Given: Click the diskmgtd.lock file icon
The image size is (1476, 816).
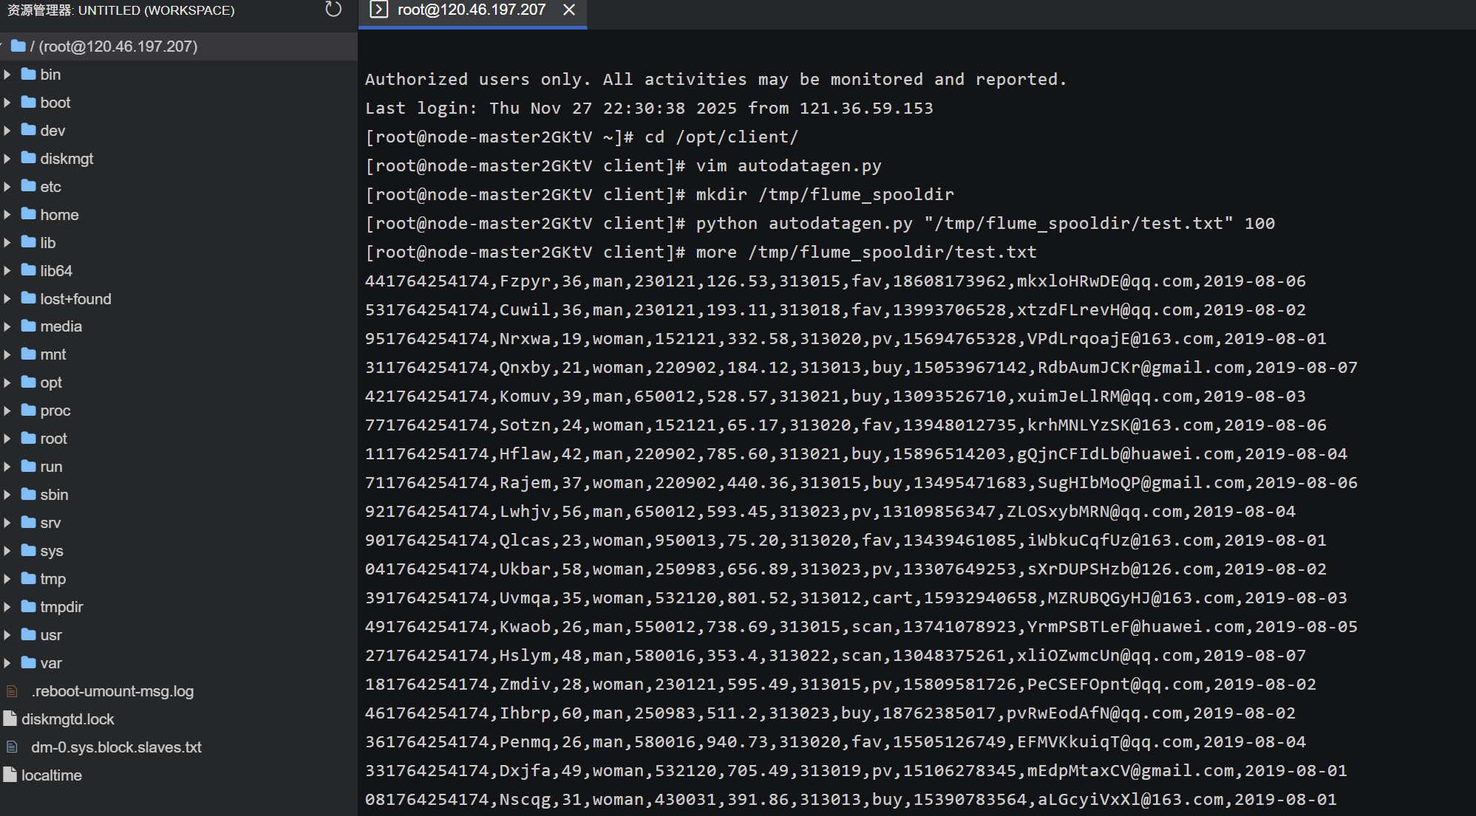Looking at the screenshot, I should pyautogui.click(x=10, y=719).
